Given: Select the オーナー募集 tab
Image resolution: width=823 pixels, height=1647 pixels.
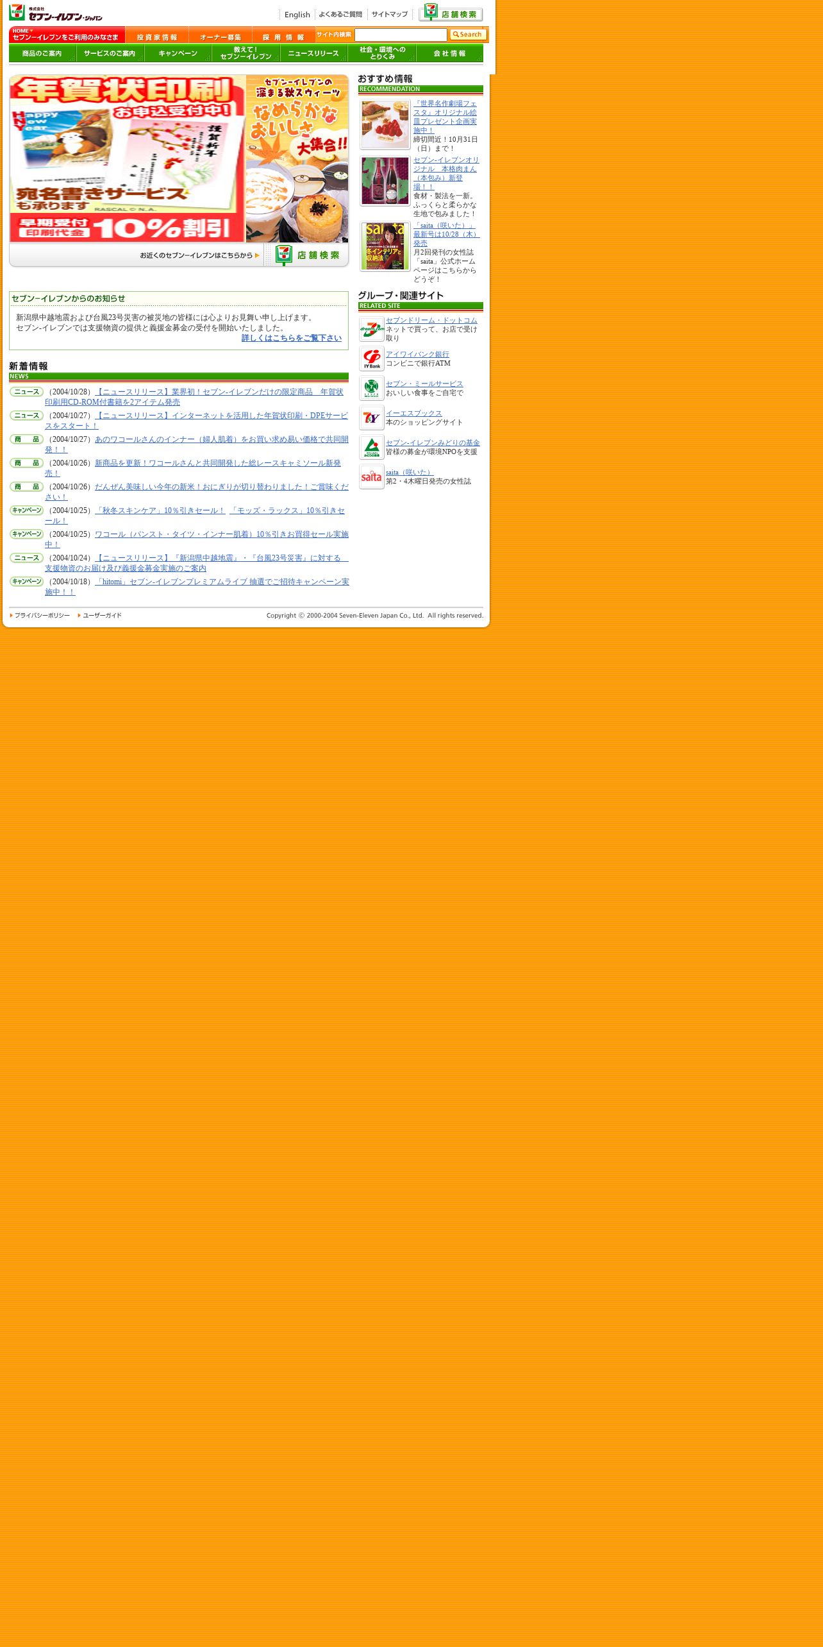Looking at the screenshot, I should 220,35.
